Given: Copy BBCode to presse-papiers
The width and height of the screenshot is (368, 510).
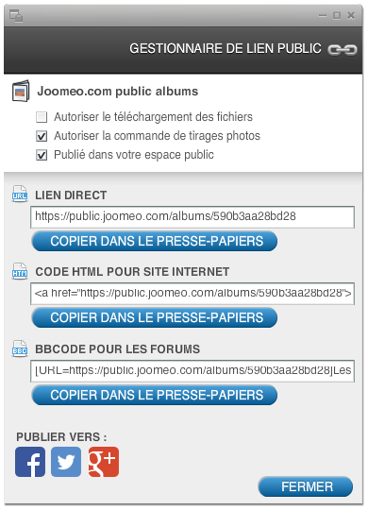Looking at the screenshot, I should (155, 395).
